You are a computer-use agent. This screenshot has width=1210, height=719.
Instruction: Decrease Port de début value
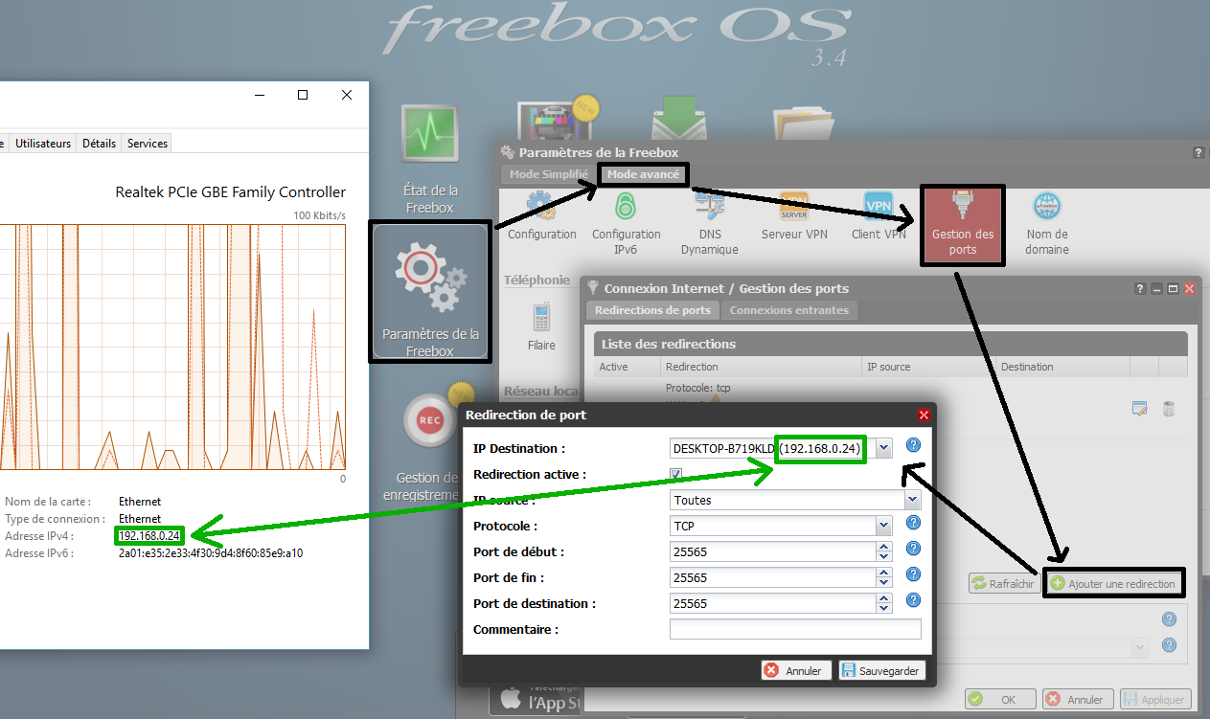884,556
